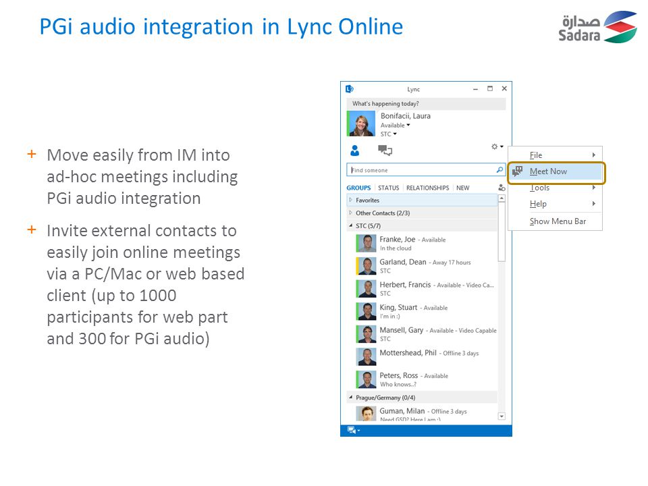Switch to the STATUS tab
648x486 pixels.
[x=389, y=188]
